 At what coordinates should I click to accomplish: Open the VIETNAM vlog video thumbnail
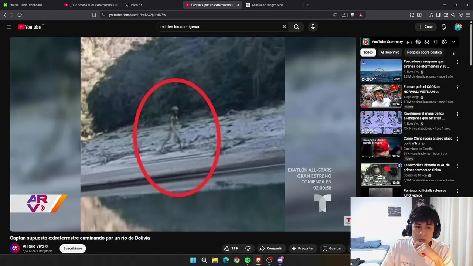point(381,96)
